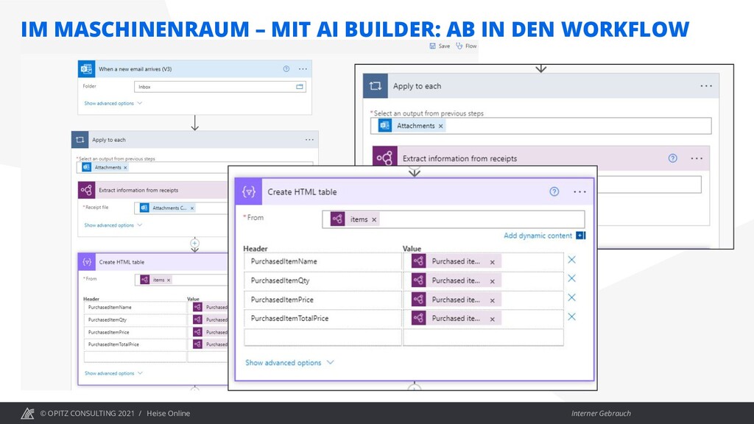Open help for the large Create HTML table
754x424 pixels.
click(x=554, y=192)
